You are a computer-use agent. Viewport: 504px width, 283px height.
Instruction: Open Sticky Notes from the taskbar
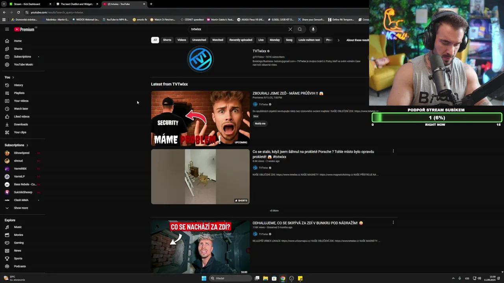(x=300, y=278)
